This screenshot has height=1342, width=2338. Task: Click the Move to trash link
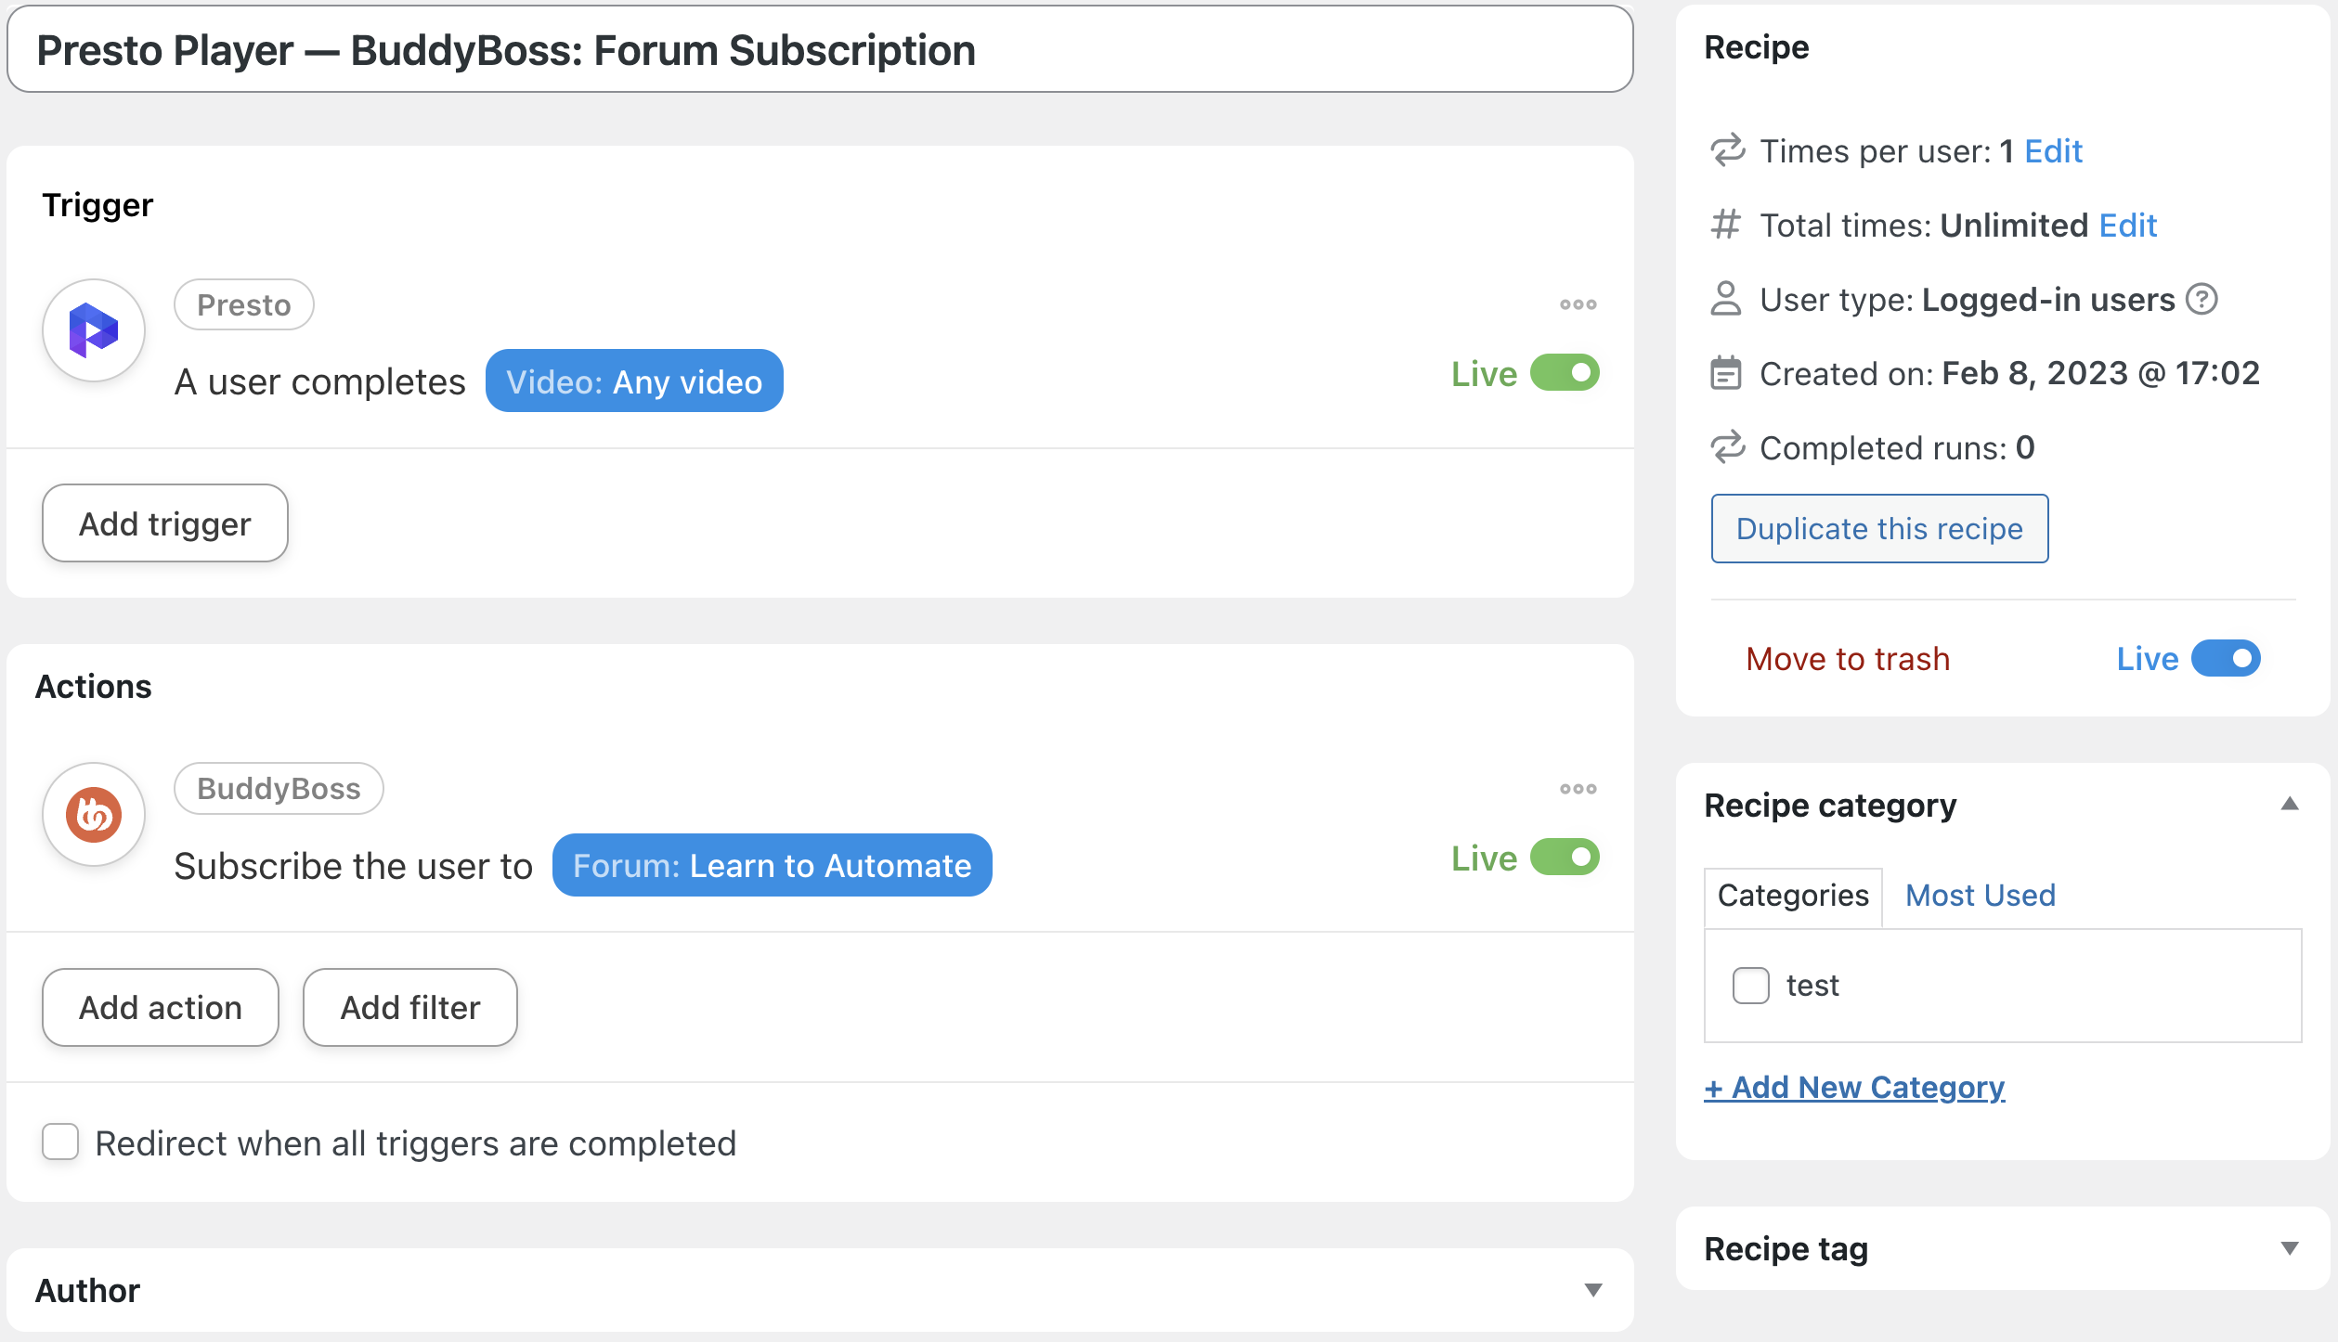[x=1848, y=659]
